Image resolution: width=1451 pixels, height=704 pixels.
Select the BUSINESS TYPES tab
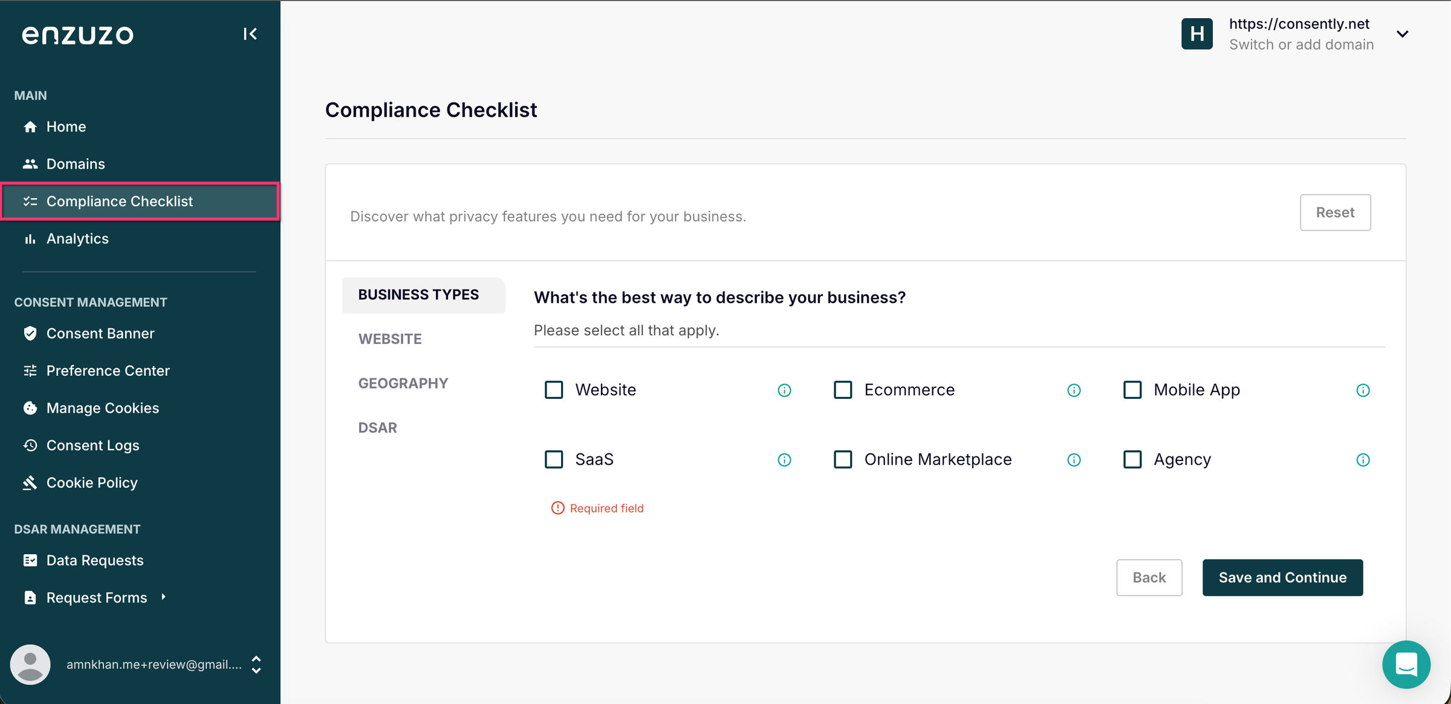click(x=423, y=295)
